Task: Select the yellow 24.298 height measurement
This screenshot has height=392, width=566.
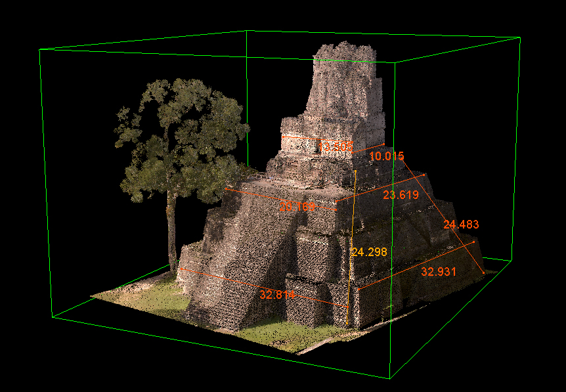Action: [x=369, y=252]
